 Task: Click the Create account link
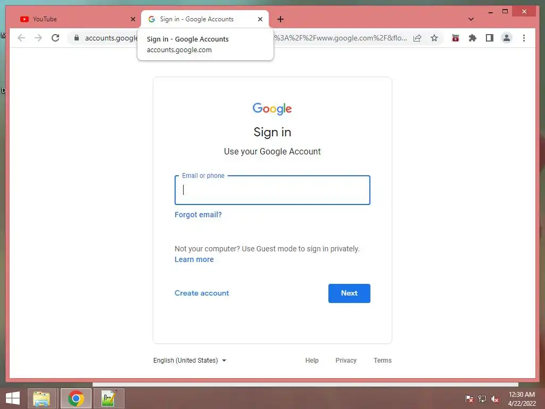[x=202, y=293]
